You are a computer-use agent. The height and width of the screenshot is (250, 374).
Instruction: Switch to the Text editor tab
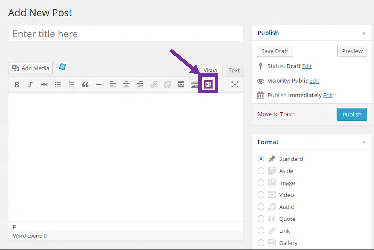234,70
